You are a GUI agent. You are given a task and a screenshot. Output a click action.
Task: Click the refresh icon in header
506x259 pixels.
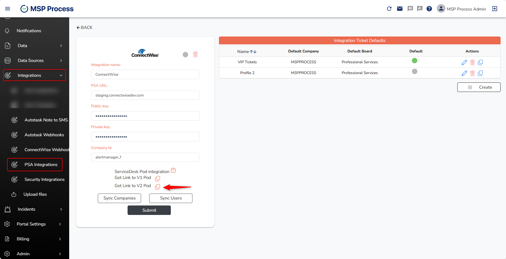coord(389,9)
